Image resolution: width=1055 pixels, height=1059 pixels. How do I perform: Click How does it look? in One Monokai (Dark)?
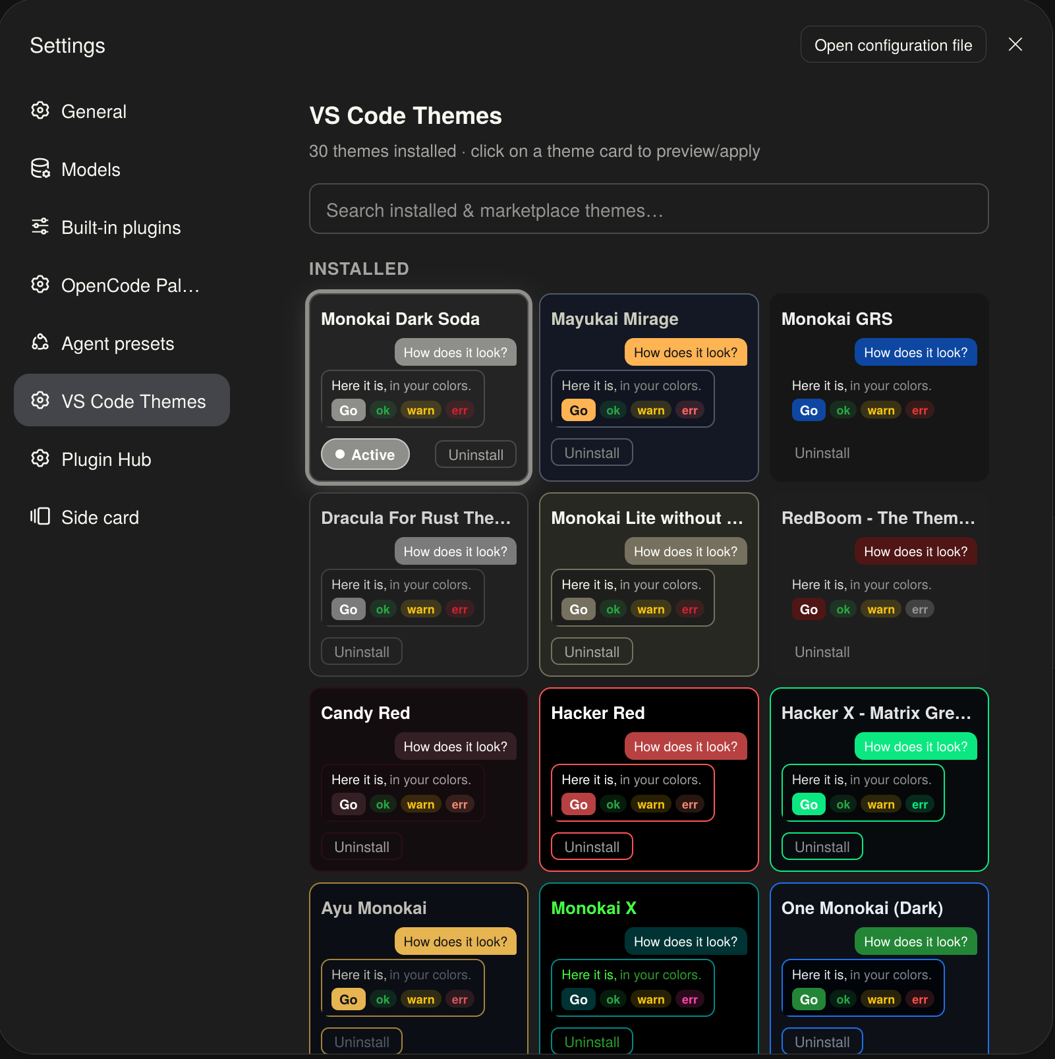915,941
